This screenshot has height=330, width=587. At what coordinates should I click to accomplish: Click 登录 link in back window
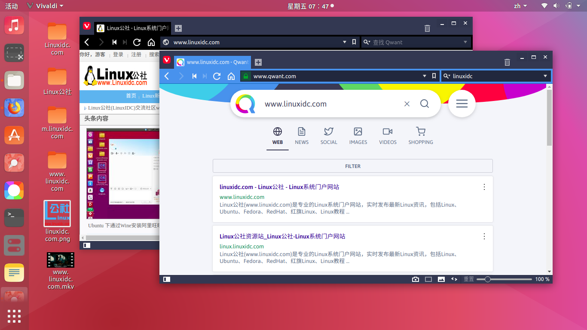(118, 55)
